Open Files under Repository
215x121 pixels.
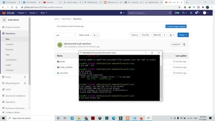pos(7,39)
